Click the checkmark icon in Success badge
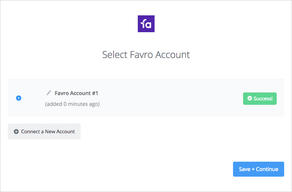 point(249,98)
